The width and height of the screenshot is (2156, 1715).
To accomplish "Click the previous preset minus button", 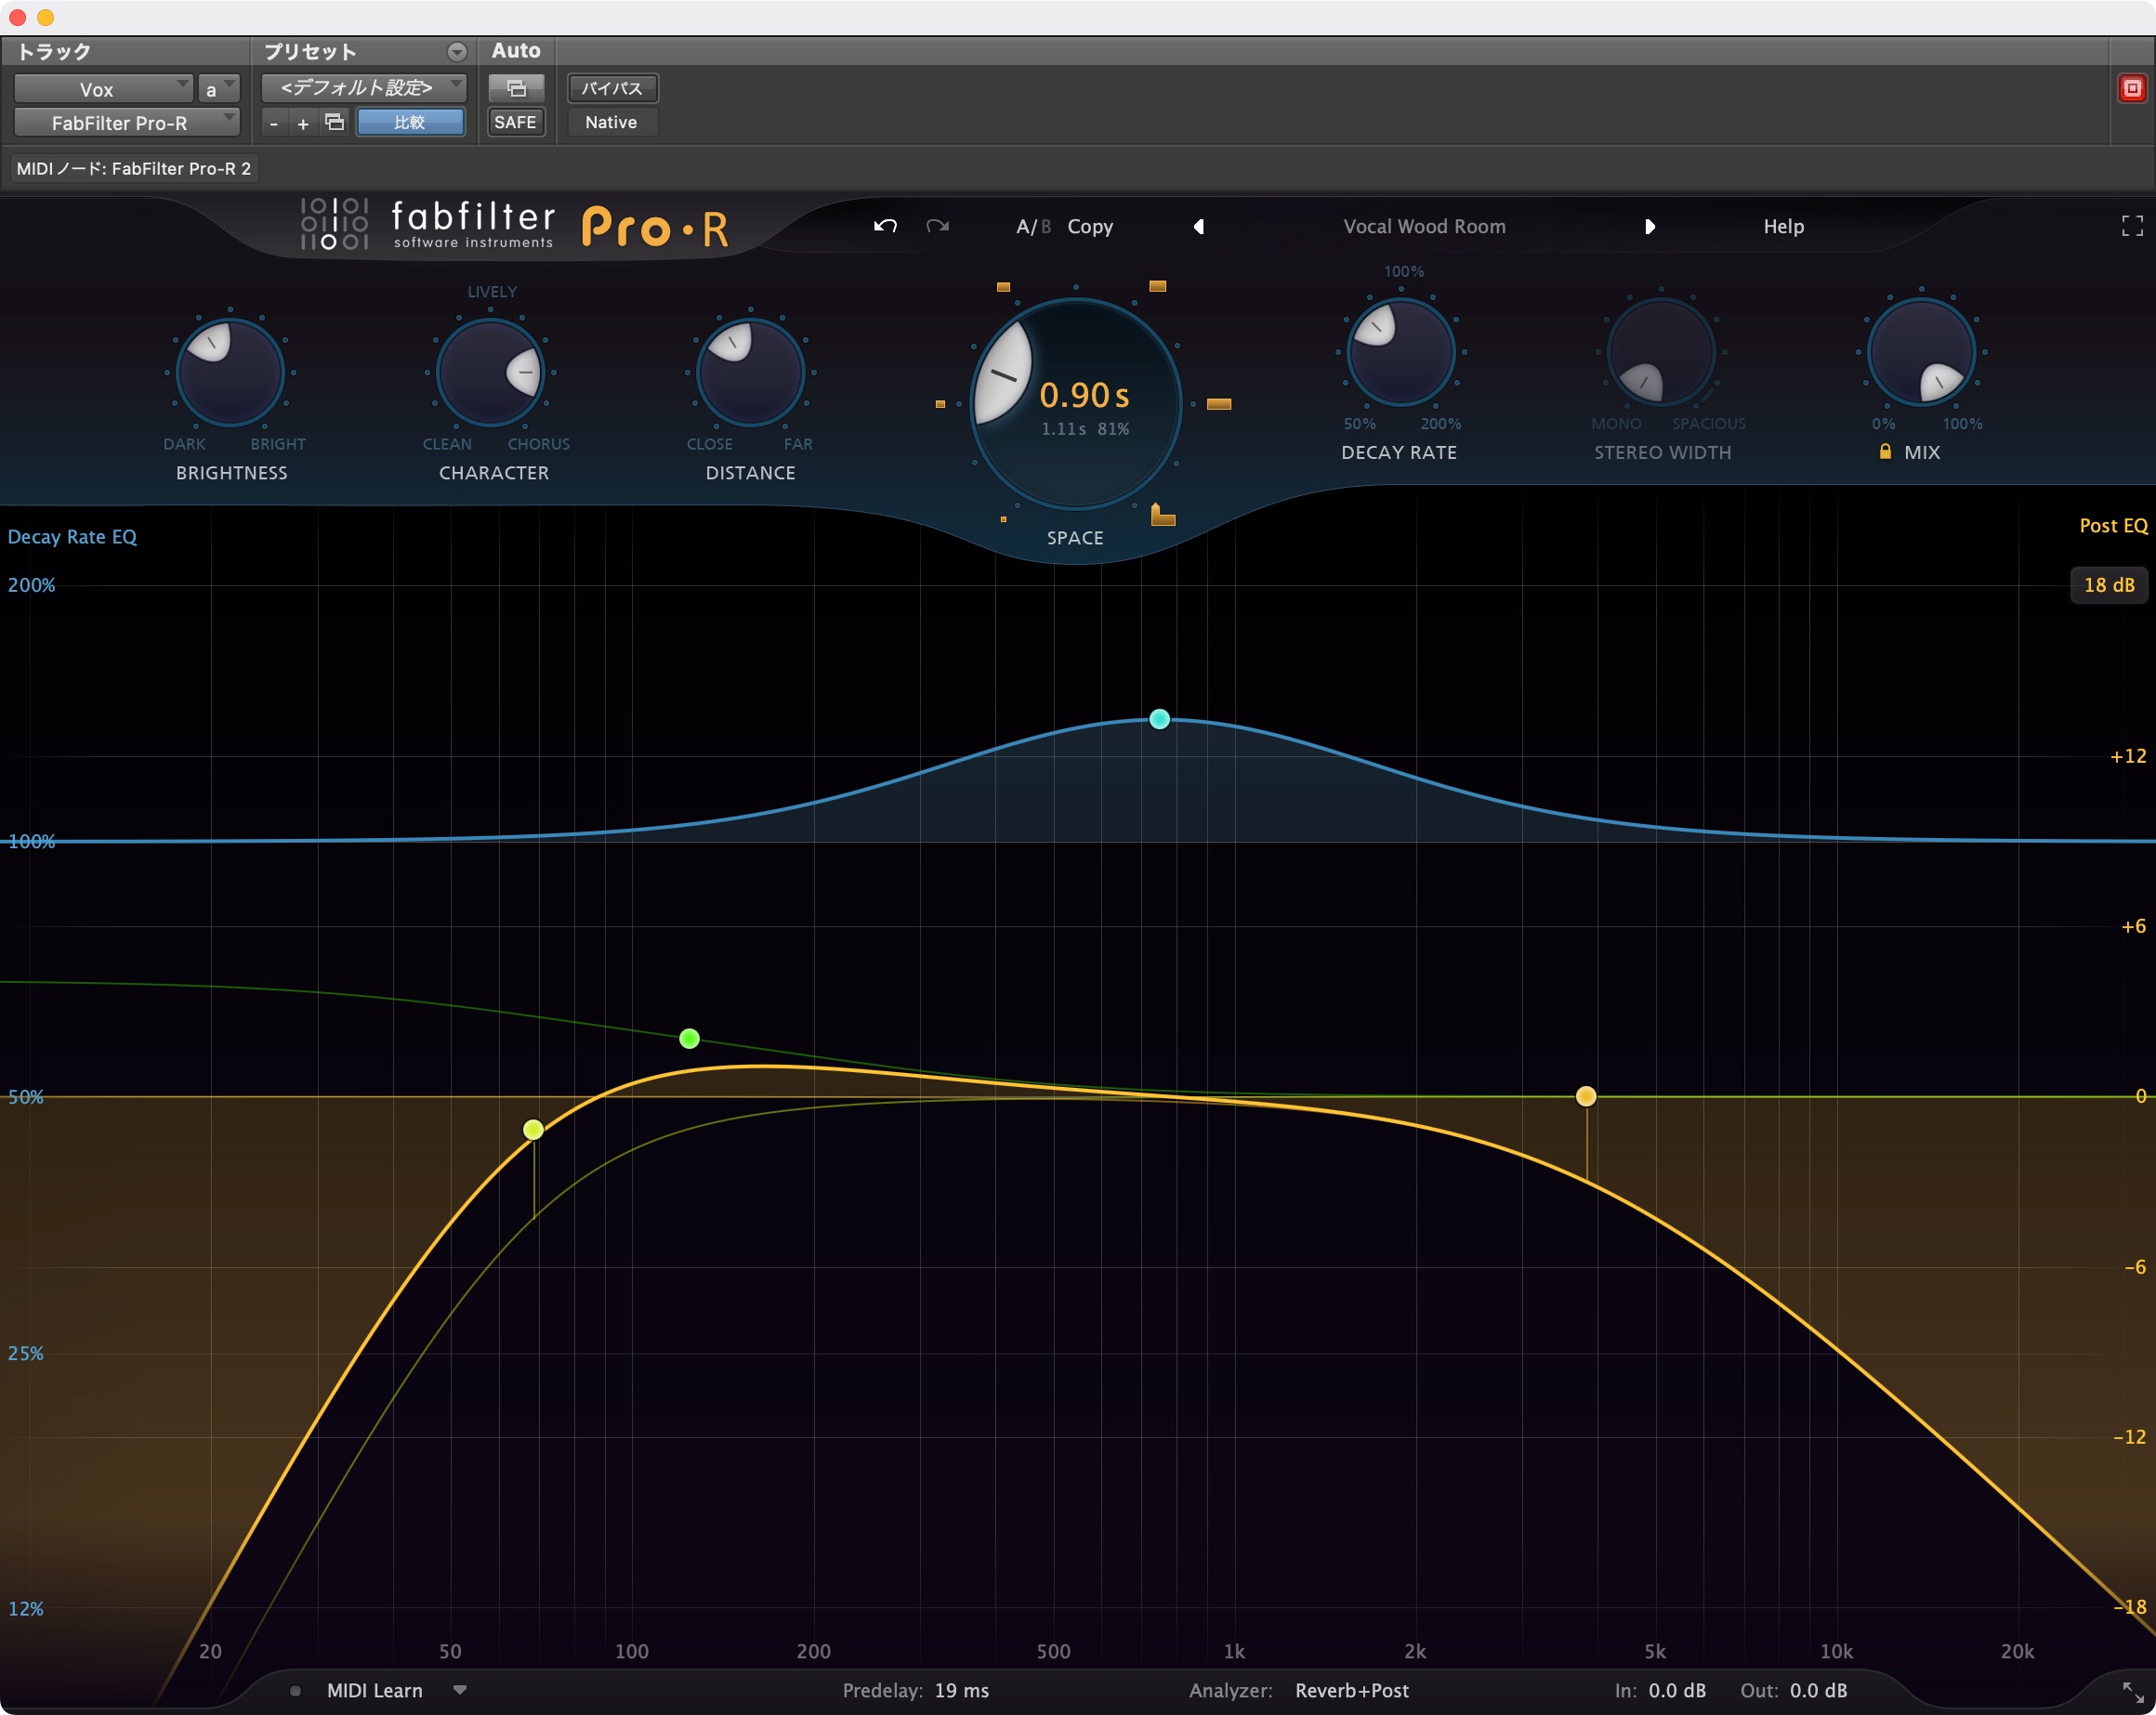I will point(274,123).
